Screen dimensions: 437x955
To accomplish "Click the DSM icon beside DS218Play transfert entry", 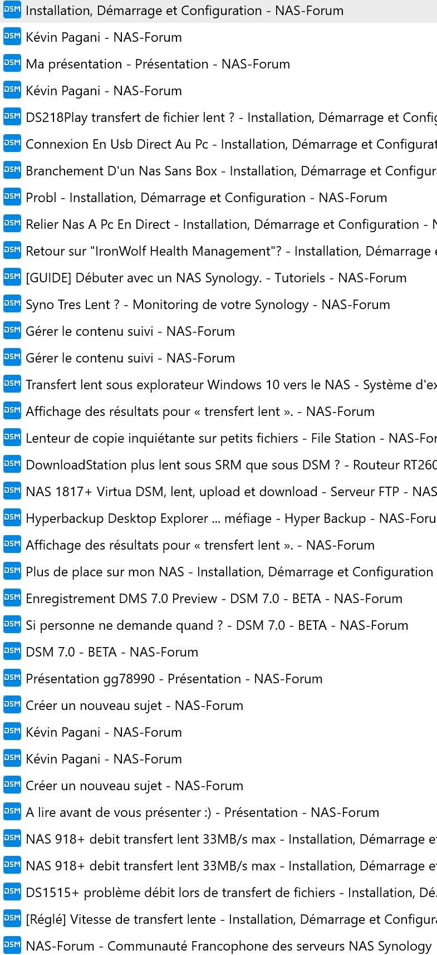I will [12, 117].
